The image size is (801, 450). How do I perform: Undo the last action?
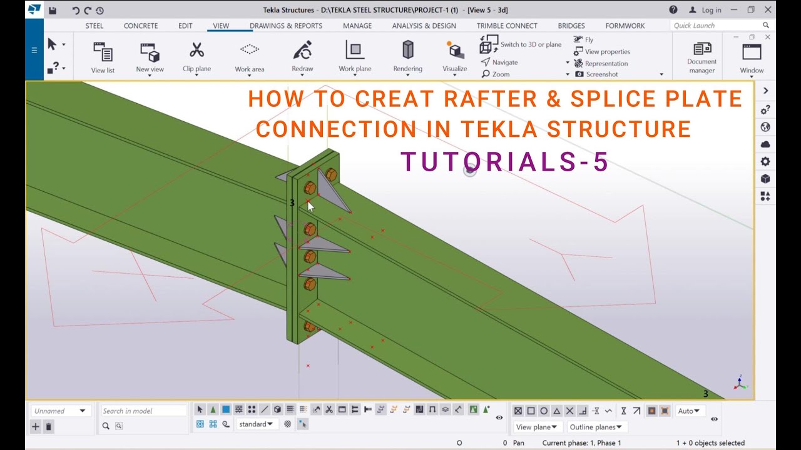76,10
